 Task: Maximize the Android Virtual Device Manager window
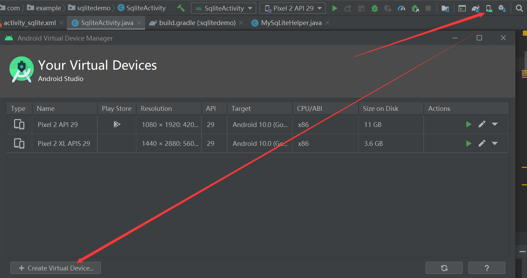(x=479, y=38)
